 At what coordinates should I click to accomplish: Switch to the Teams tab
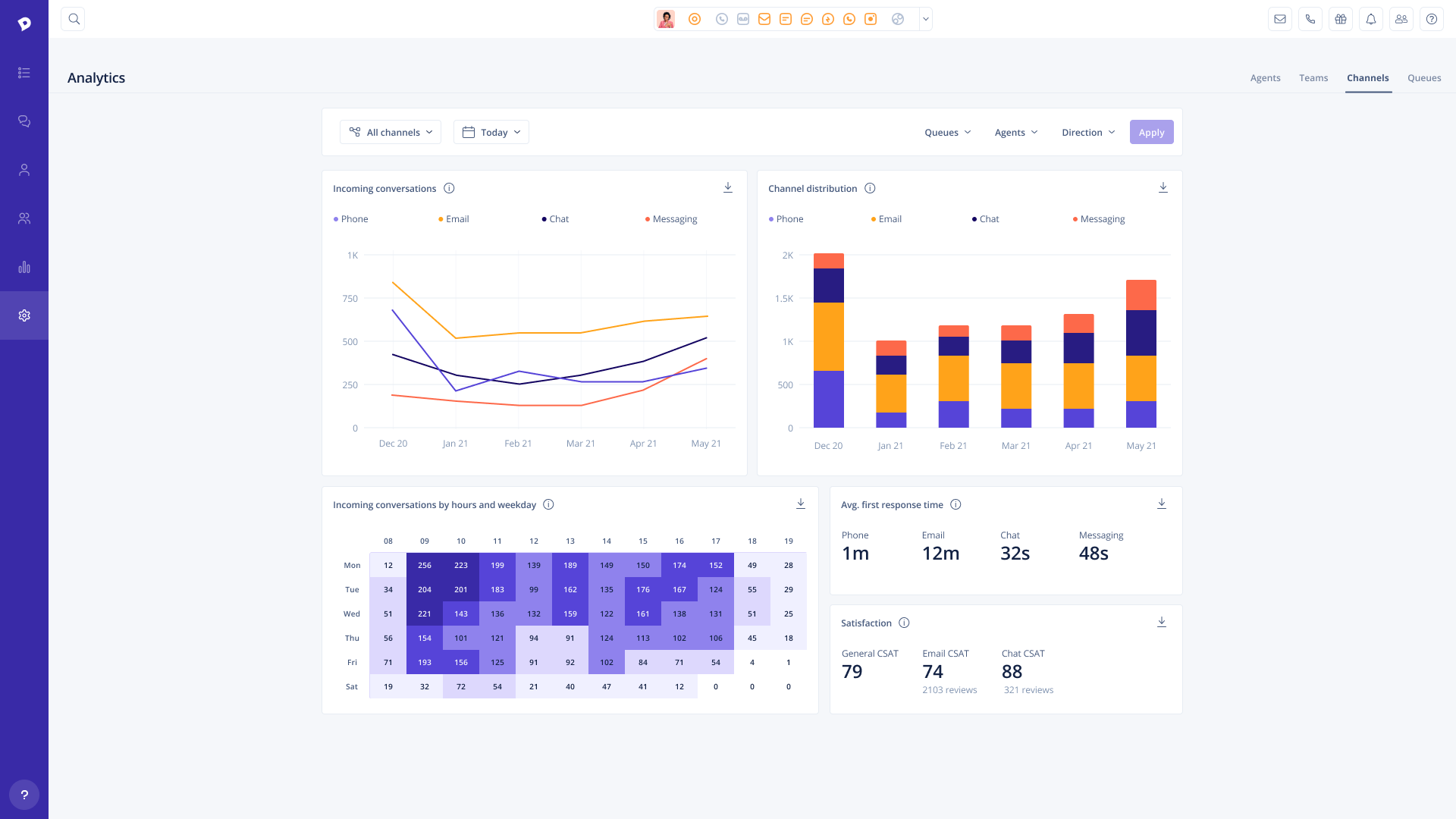1313,78
